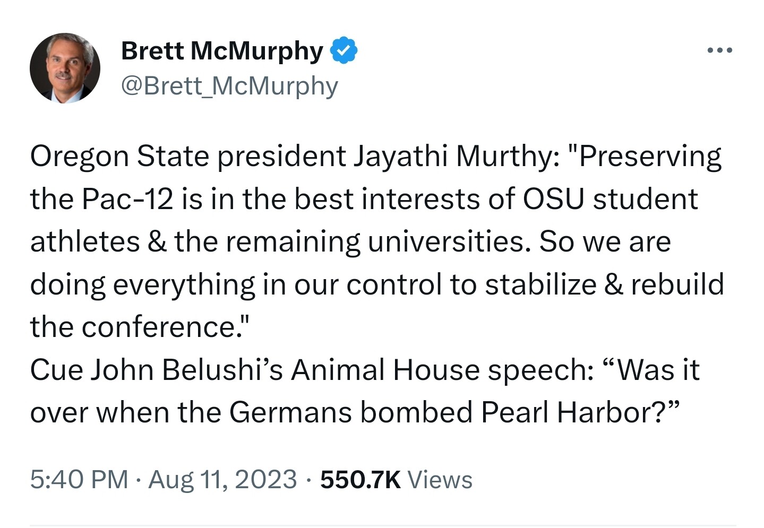The image size is (764, 528).
Task: Click the Pac-12 text in tweet
Action: (x=127, y=200)
